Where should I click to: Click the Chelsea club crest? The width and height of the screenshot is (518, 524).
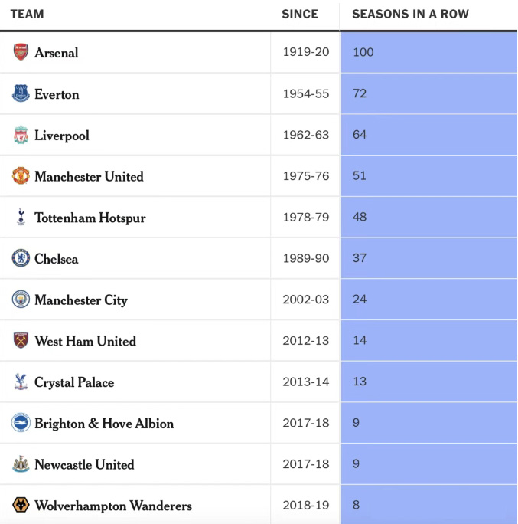click(21, 259)
